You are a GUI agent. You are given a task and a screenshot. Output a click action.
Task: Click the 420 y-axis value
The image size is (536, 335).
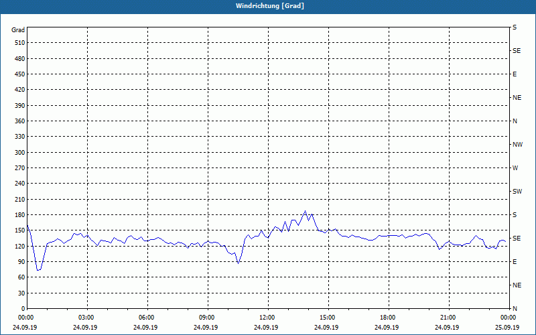click(20, 90)
